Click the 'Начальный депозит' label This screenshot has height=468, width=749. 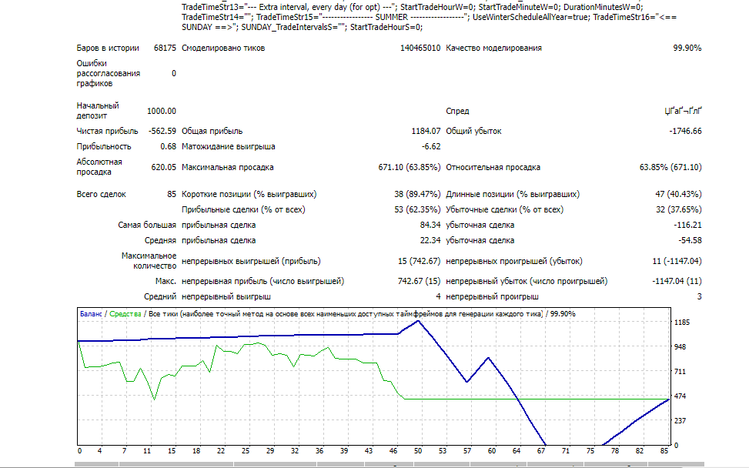tap(98, 111)
